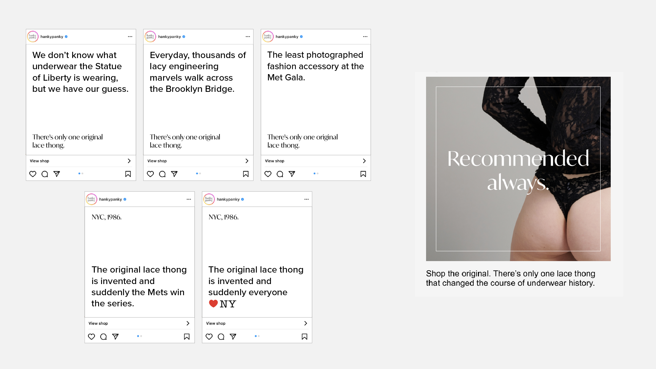The height and width of the screenshot is (369, 656).
Task: Share the Met Gala post
Action: click(x=292, y=174)
